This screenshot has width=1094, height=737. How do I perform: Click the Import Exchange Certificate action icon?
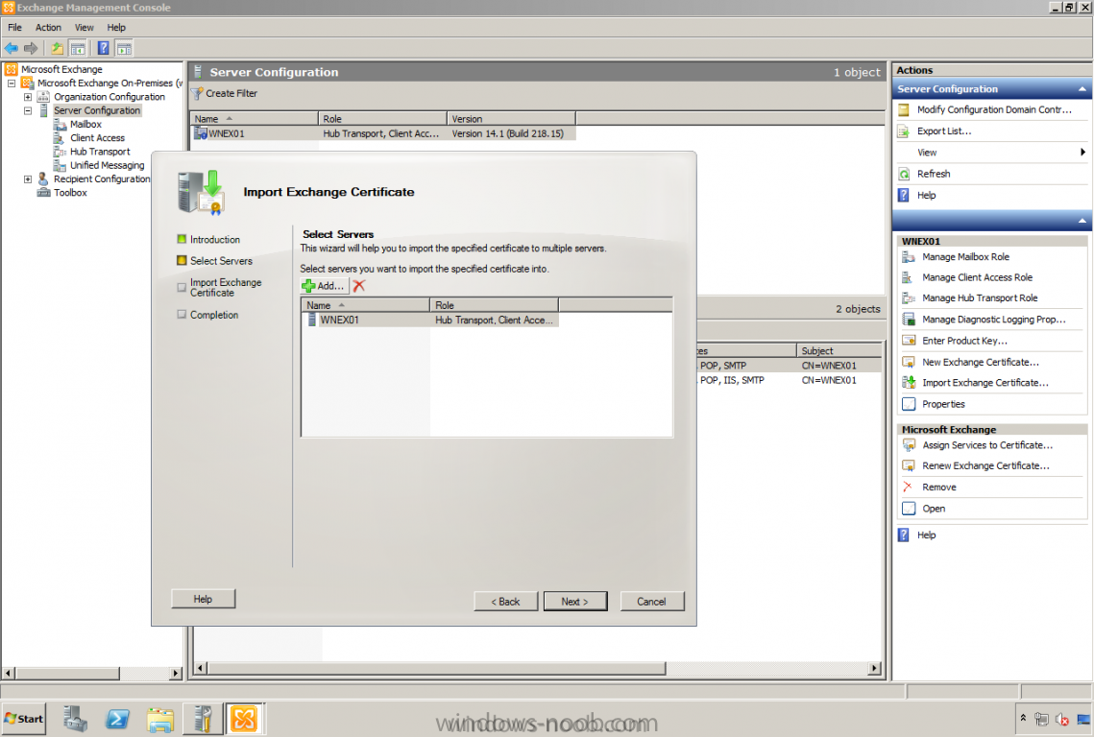tap(909, 383)
